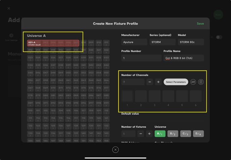Close dialog with bottom circular X button
231x160 pixels.
point(115,150)
